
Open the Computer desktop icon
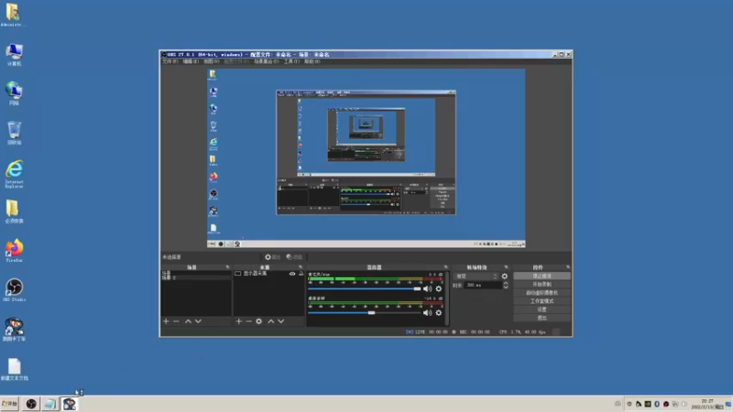coord(14,55)
